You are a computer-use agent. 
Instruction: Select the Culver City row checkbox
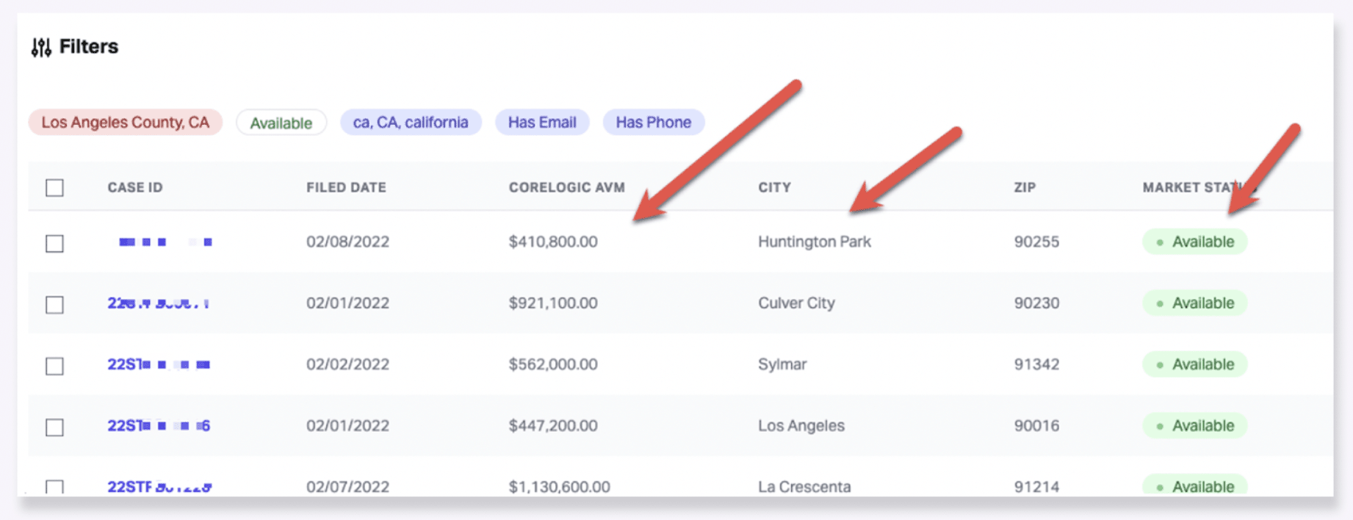coord(54,305)
